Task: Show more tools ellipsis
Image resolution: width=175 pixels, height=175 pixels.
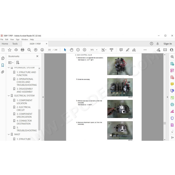Action: [145, 50]
